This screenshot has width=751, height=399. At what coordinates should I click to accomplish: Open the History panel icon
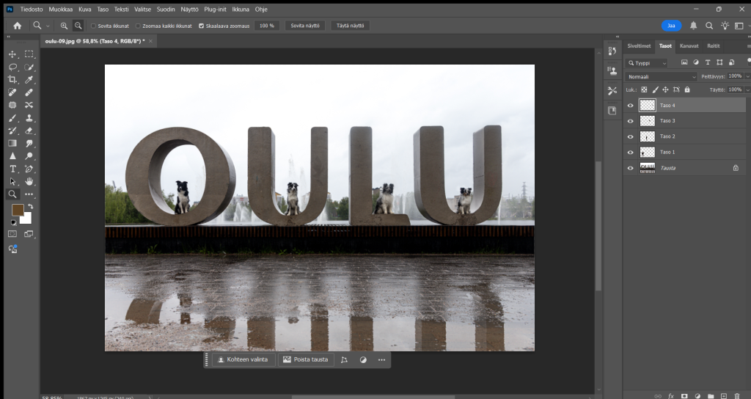pyautogui.click(x=612, y=51)
